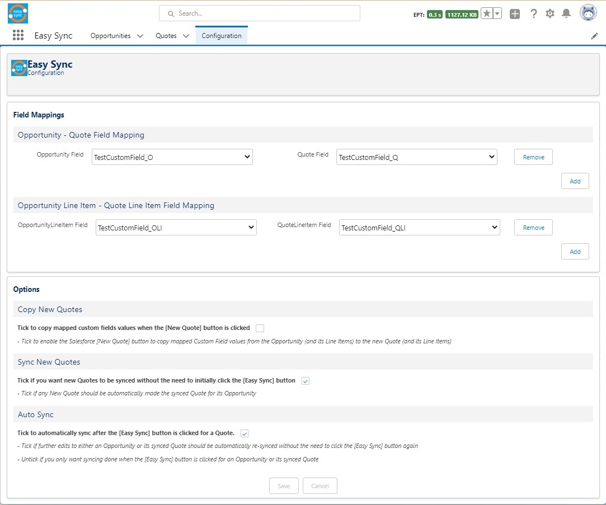The width and height of the screenshot is (606, 505).
Task: Tick the Copy New Quotes checkbox
Action: (x=260, y=328)
